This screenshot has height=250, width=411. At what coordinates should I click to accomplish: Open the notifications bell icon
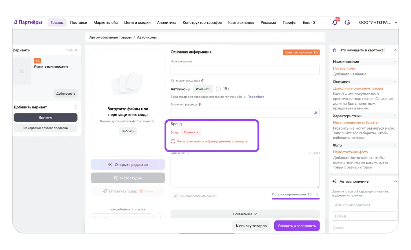[335, 23]
